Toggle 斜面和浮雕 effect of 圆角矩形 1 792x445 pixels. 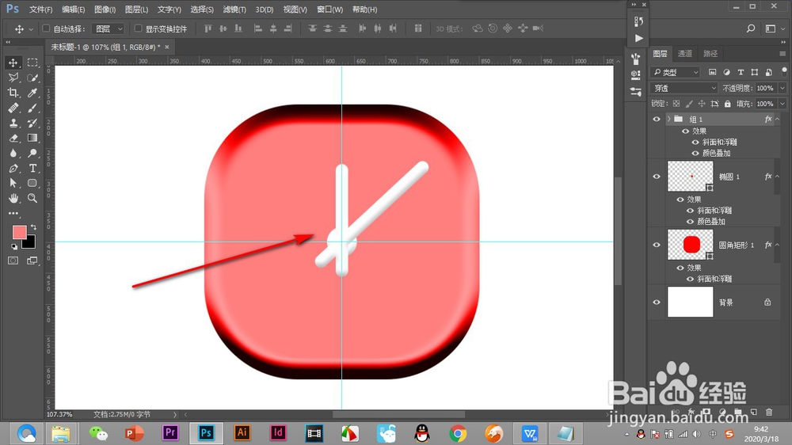(x=690, y=279)
